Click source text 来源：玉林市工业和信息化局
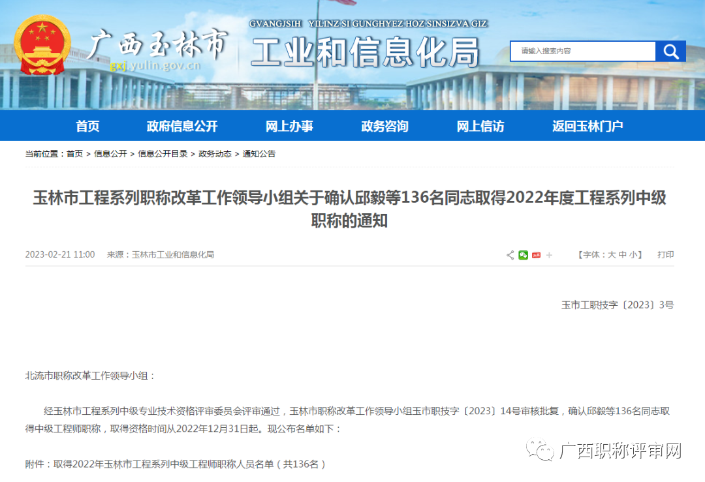 pos(161,255)
